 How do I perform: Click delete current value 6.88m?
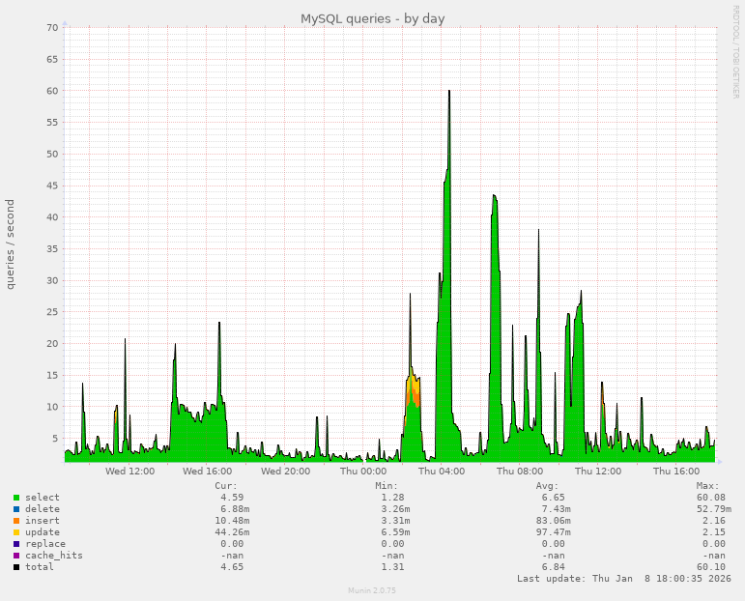(235, 509)
